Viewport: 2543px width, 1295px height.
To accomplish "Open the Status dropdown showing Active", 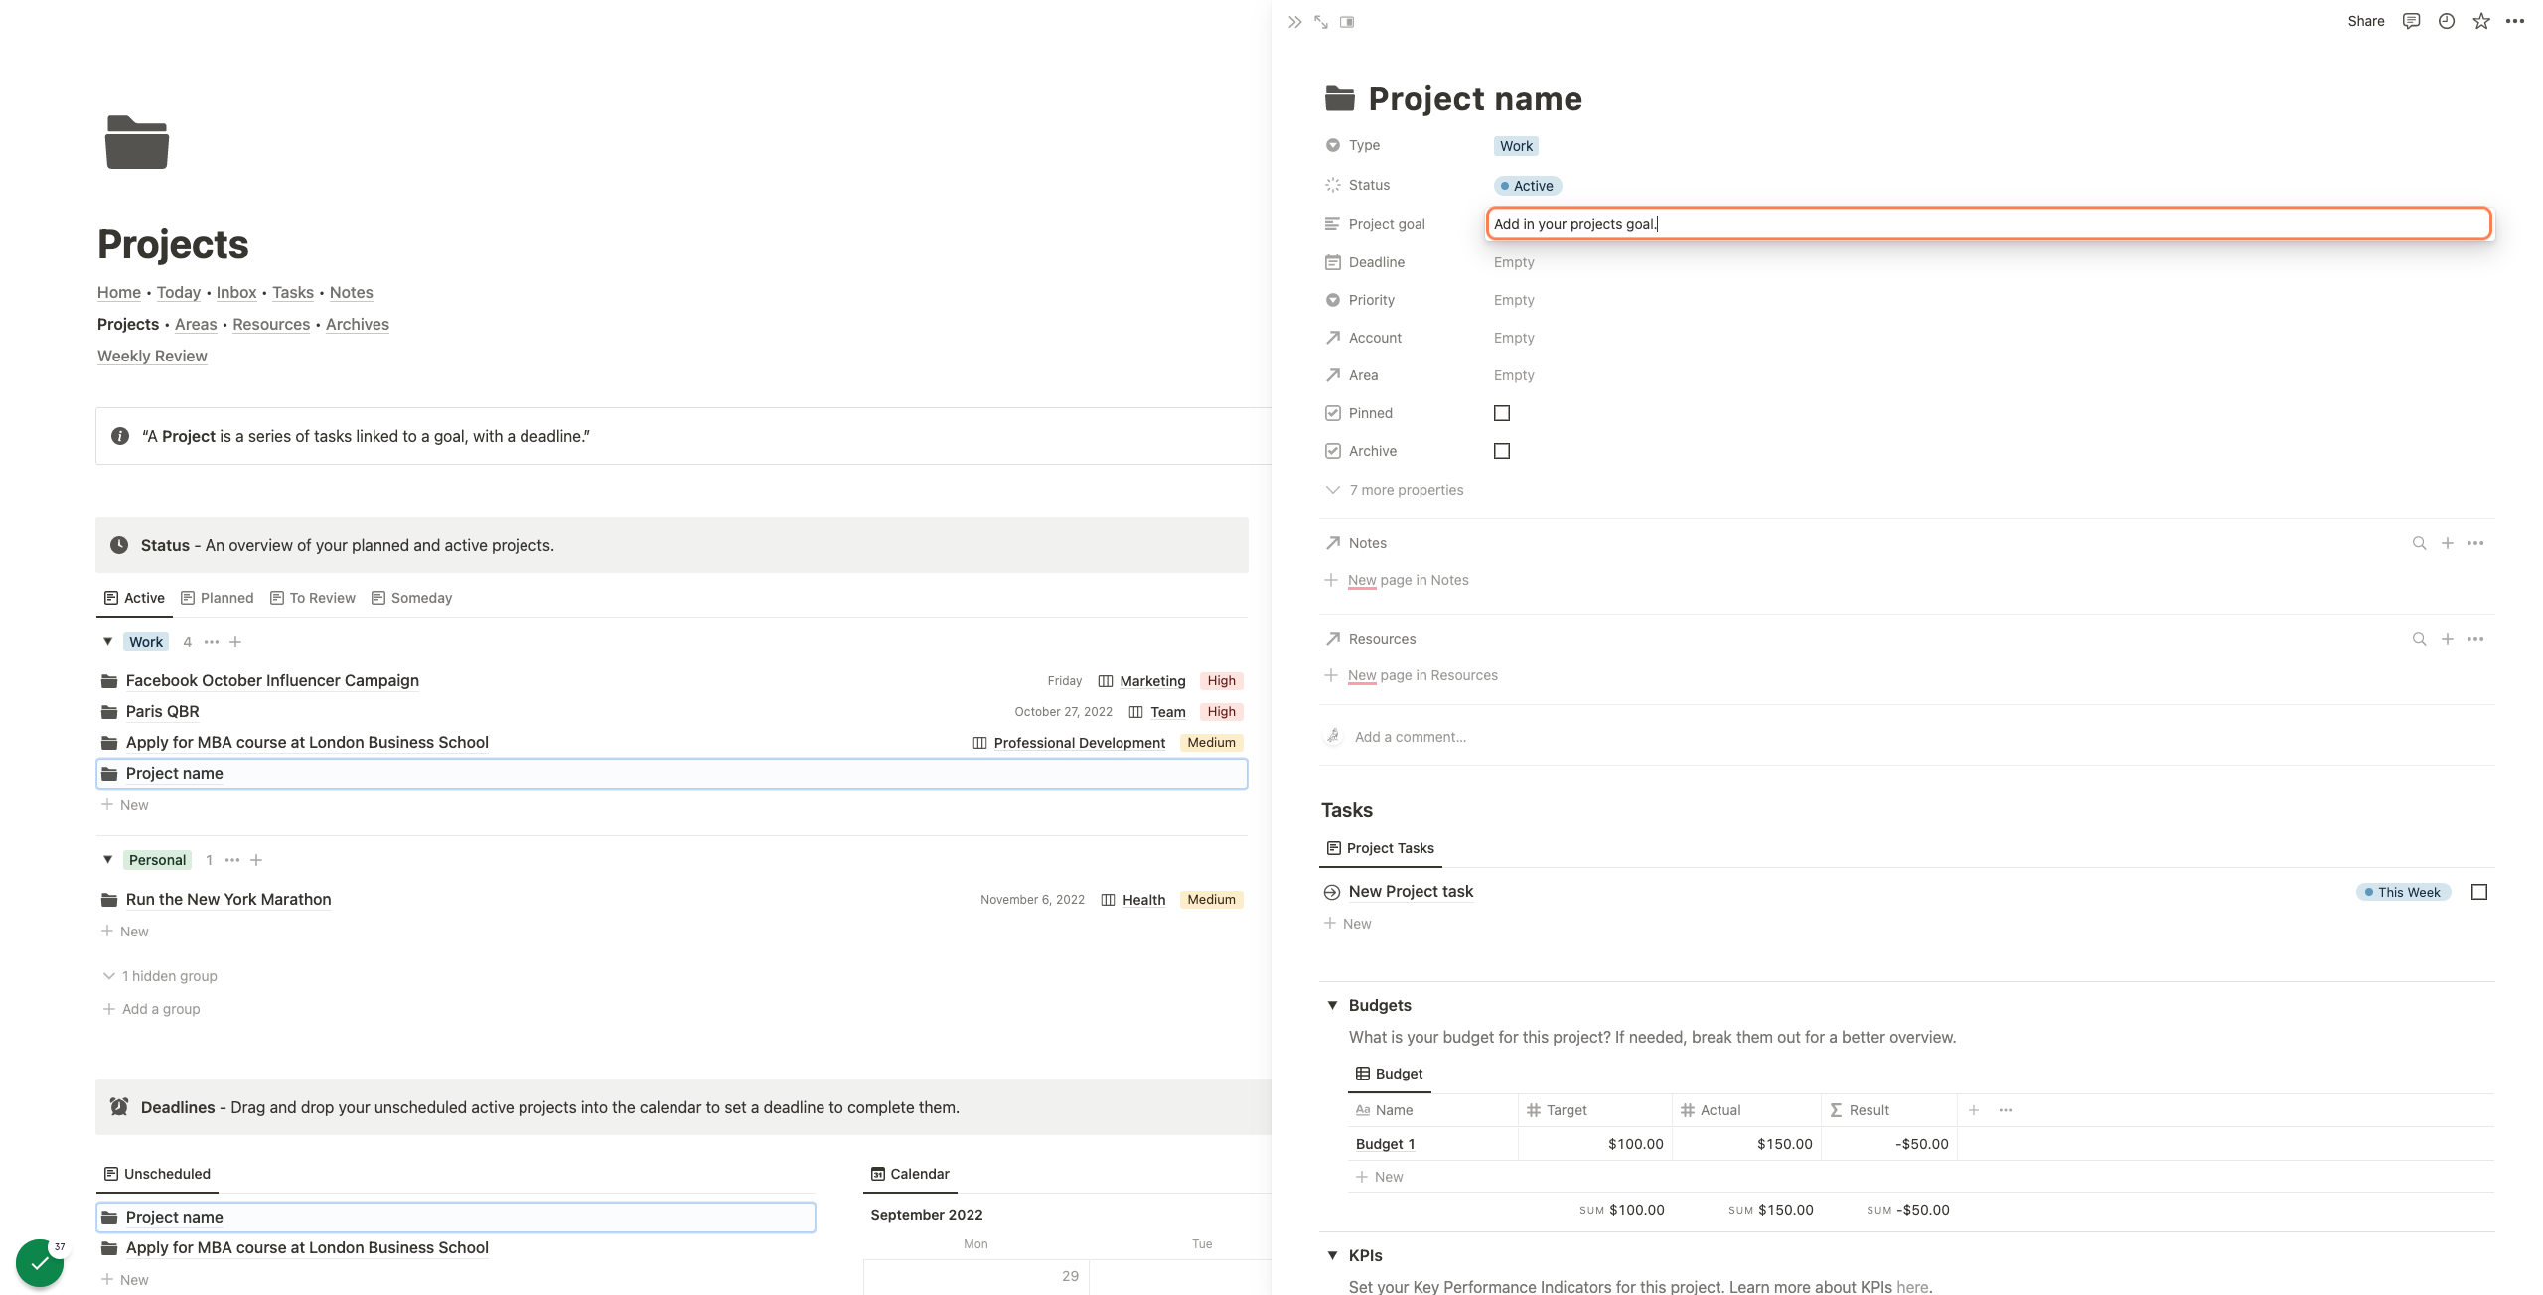I will click(1528, 186).
